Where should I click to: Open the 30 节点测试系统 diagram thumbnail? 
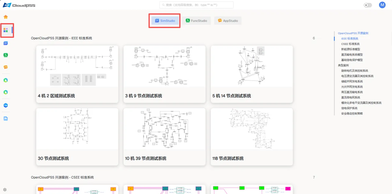pyautogui.click(x=77, y=129)
